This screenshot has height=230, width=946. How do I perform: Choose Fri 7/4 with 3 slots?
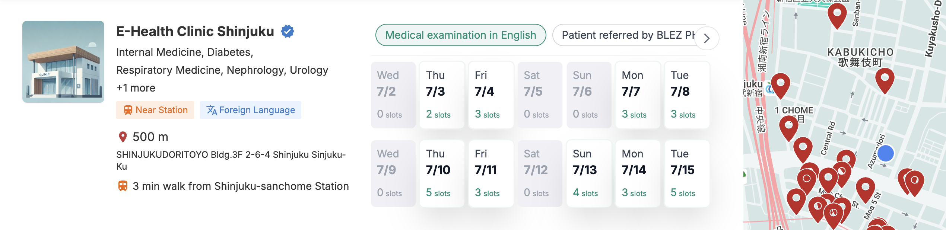click(491, 95)
